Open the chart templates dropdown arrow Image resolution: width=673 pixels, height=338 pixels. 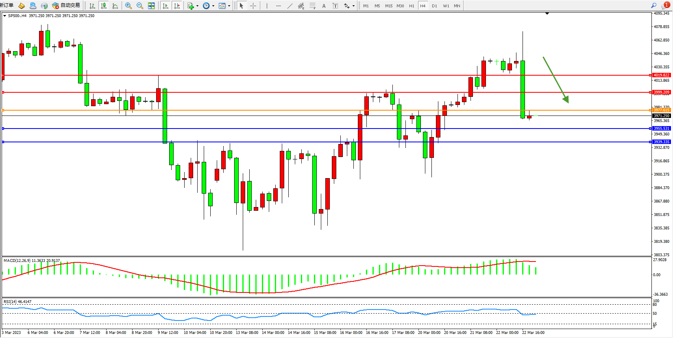229,6
